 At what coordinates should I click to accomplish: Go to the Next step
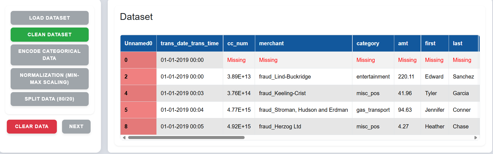pyautogui.click(x=76, y=126)
